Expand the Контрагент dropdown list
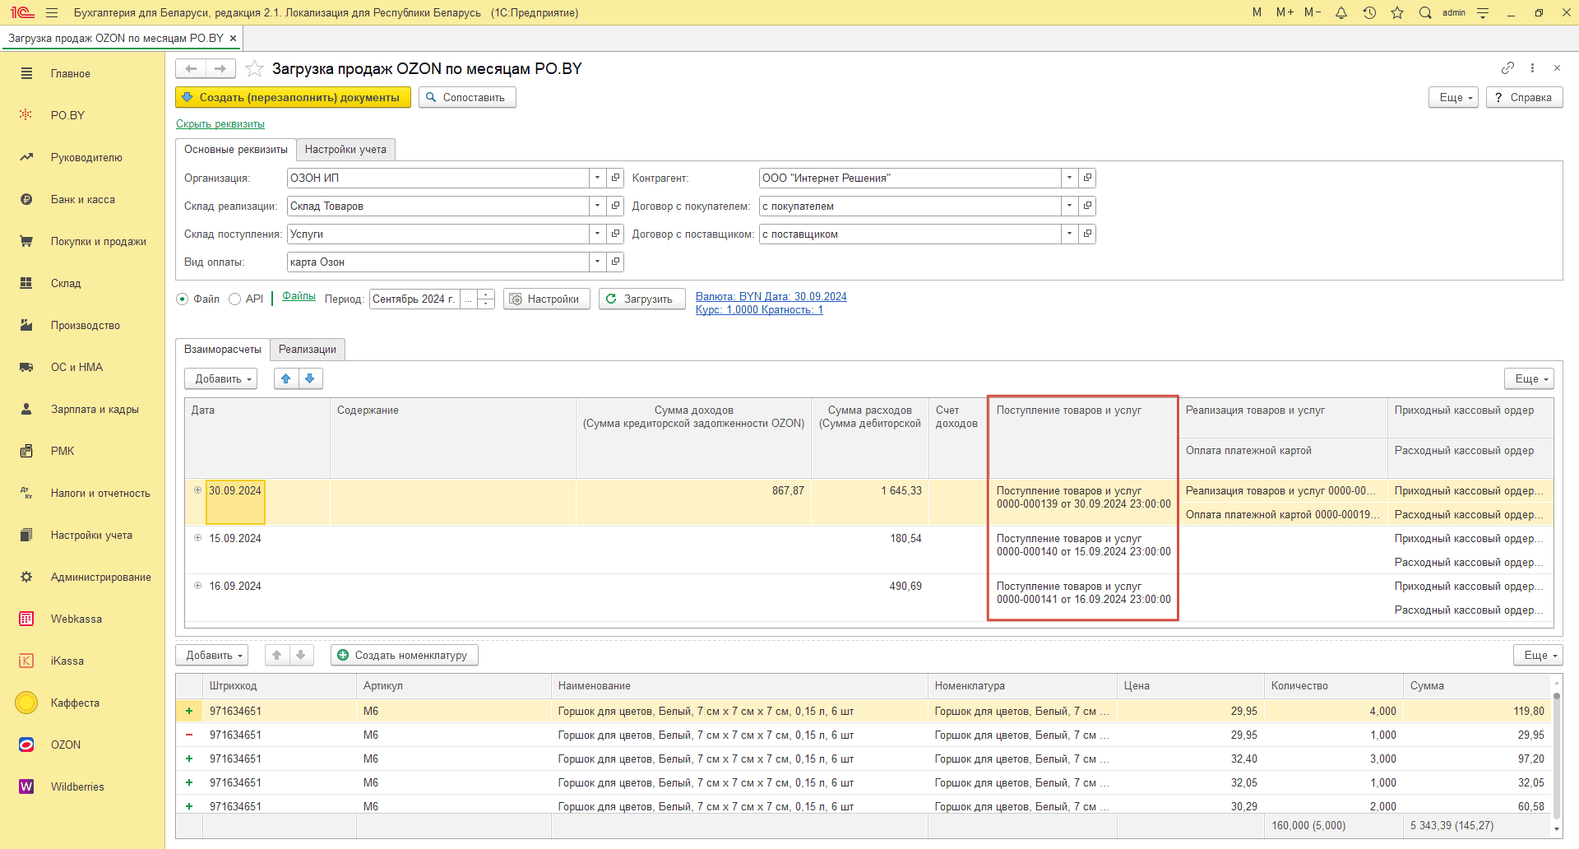1579x849 pixels. 1069,178
